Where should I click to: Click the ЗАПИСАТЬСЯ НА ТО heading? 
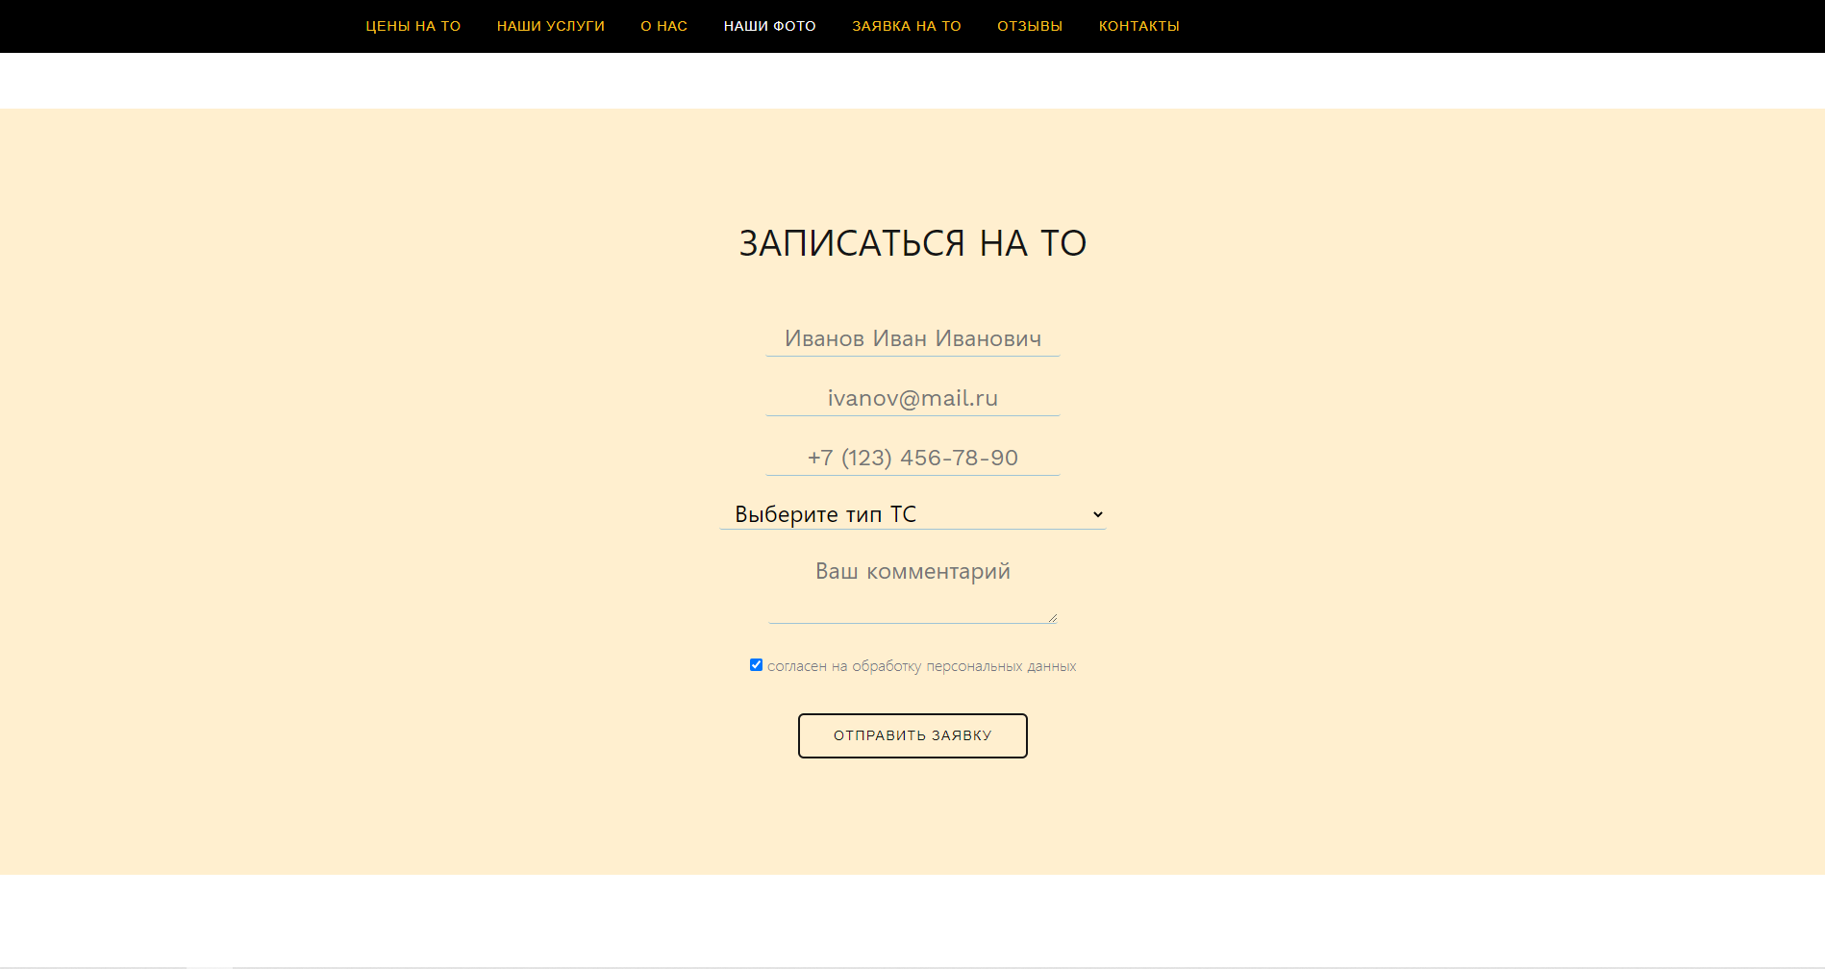tap(912, 243)
